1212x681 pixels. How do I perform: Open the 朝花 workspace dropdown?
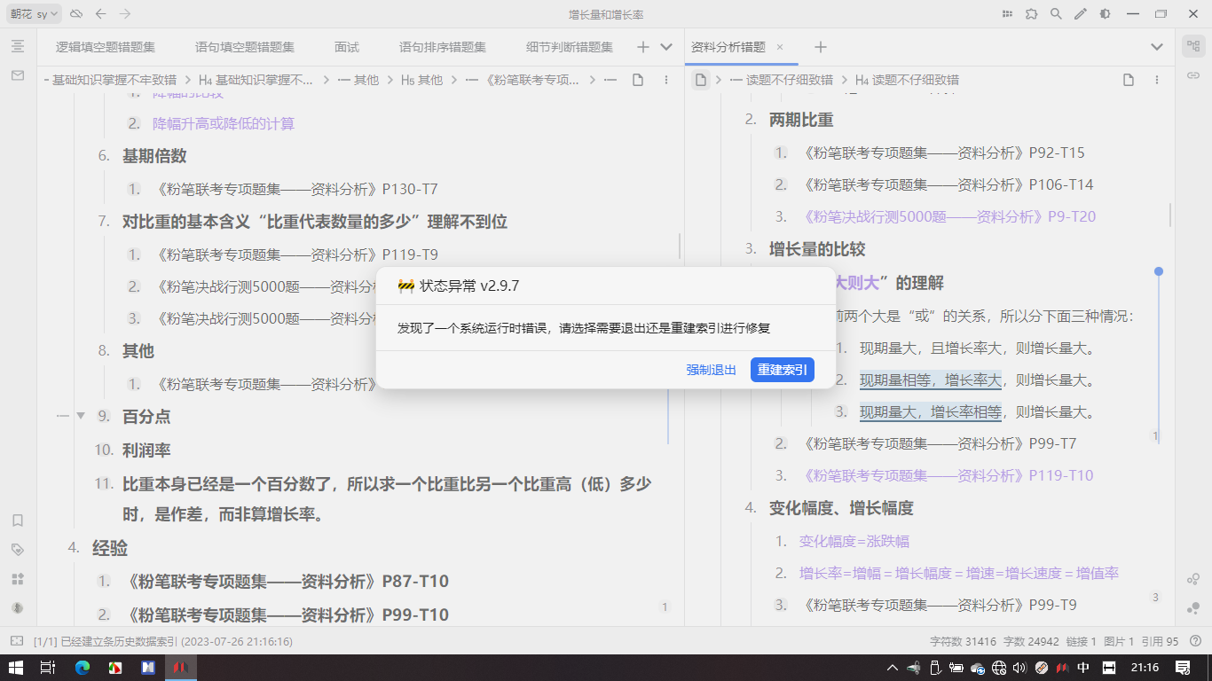pyautogui.click(x=35, y=14)
